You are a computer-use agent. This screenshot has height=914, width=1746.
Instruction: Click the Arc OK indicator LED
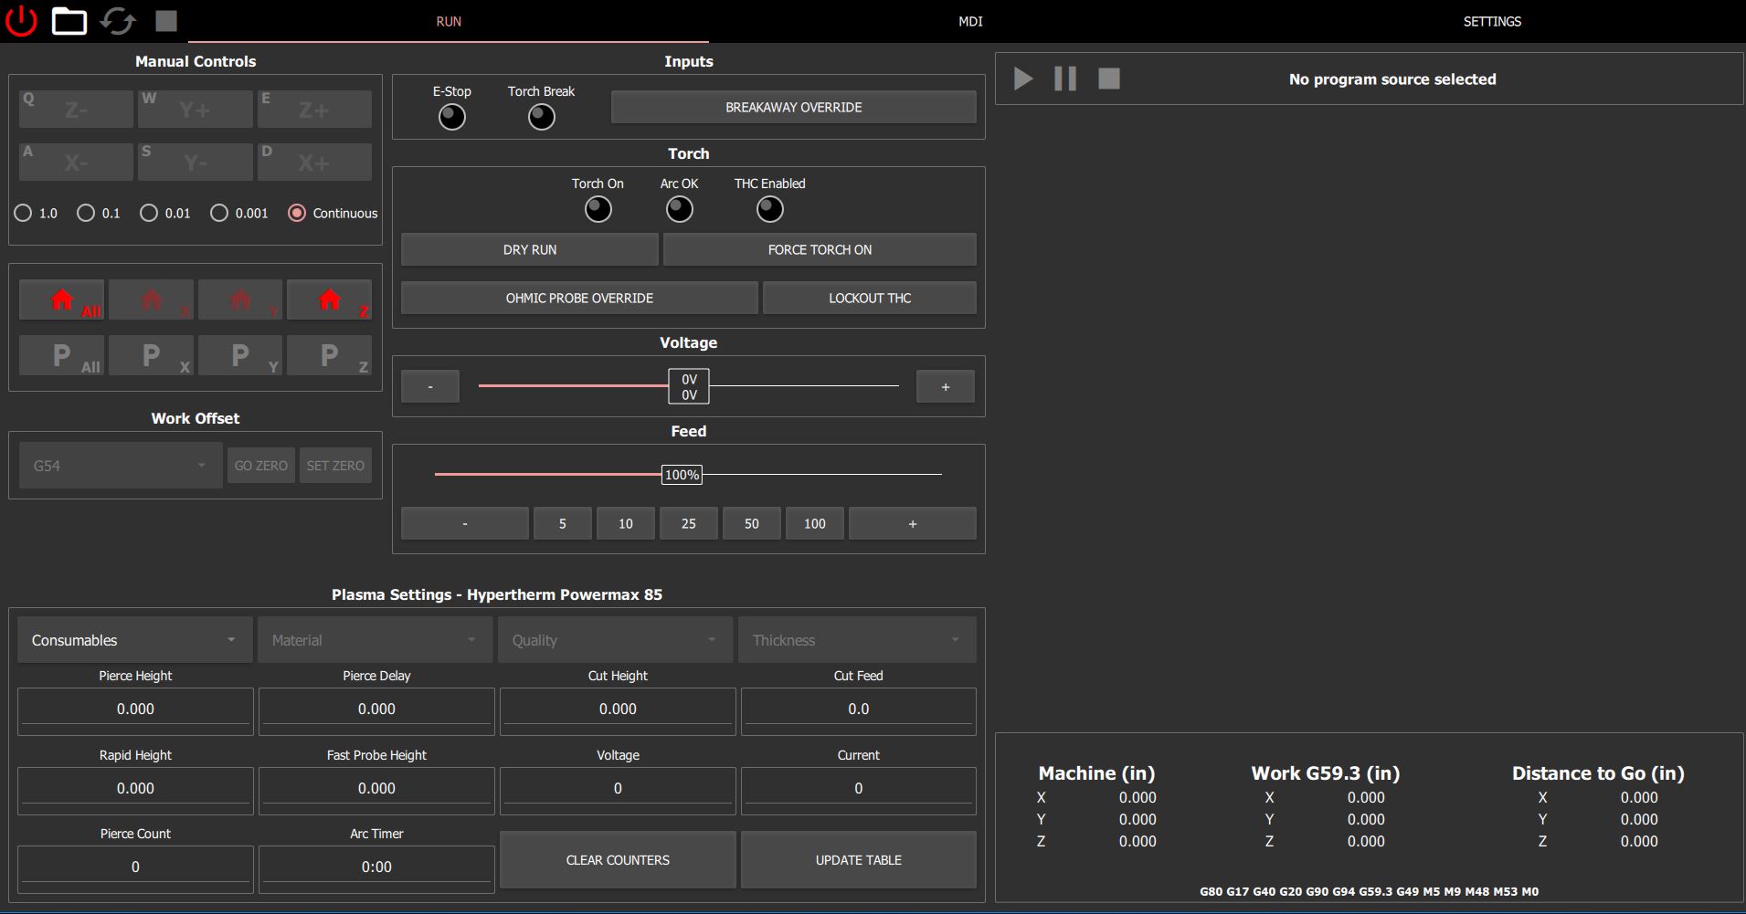tap(680, 209)
